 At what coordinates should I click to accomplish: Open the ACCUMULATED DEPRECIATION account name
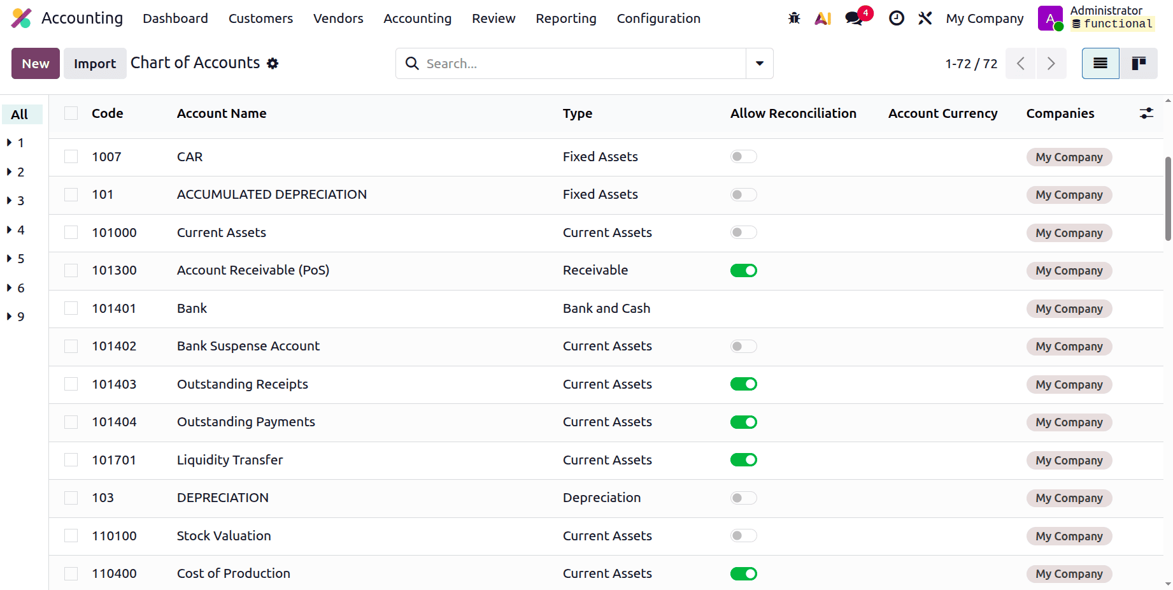272,194
